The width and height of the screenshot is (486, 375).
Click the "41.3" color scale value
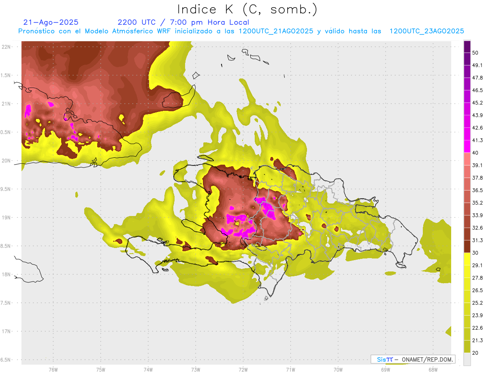click(478, 140)
